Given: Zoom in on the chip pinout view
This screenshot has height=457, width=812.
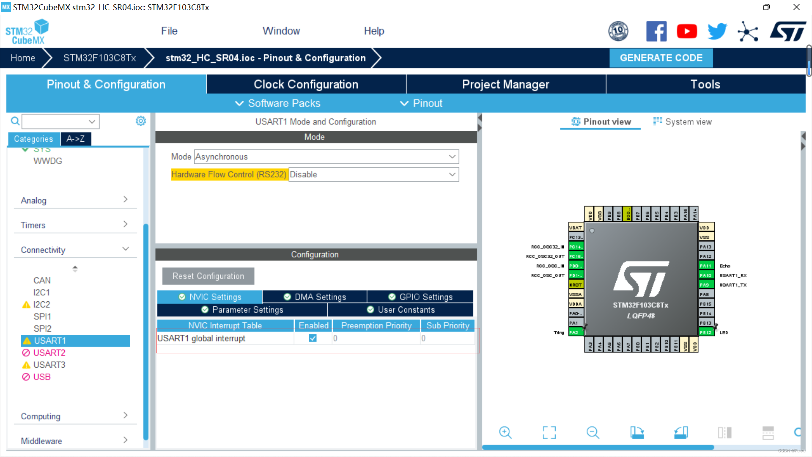Looking at the screenshot, I should 505,432.
